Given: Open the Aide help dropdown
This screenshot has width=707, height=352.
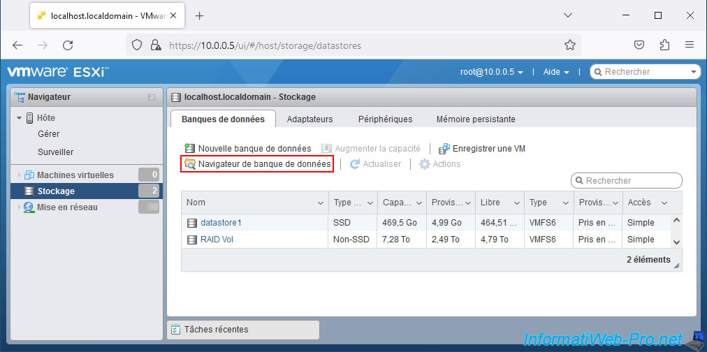Looking at the screenshot, I should 556,72.
